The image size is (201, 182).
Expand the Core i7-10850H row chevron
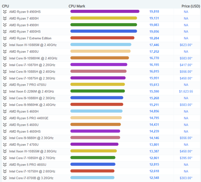tap(5, 158)
